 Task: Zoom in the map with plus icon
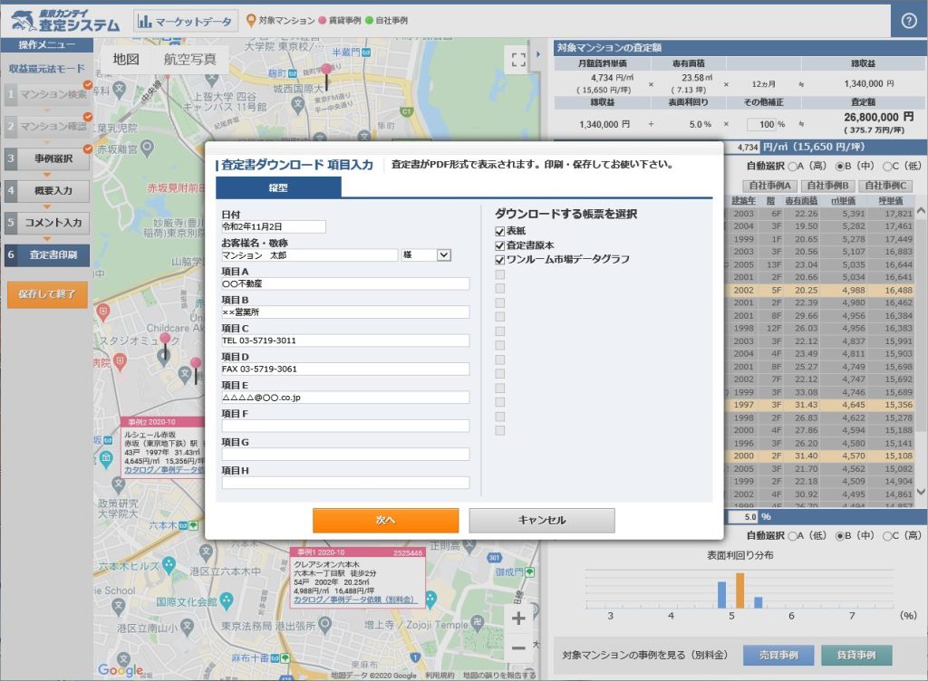518,619
